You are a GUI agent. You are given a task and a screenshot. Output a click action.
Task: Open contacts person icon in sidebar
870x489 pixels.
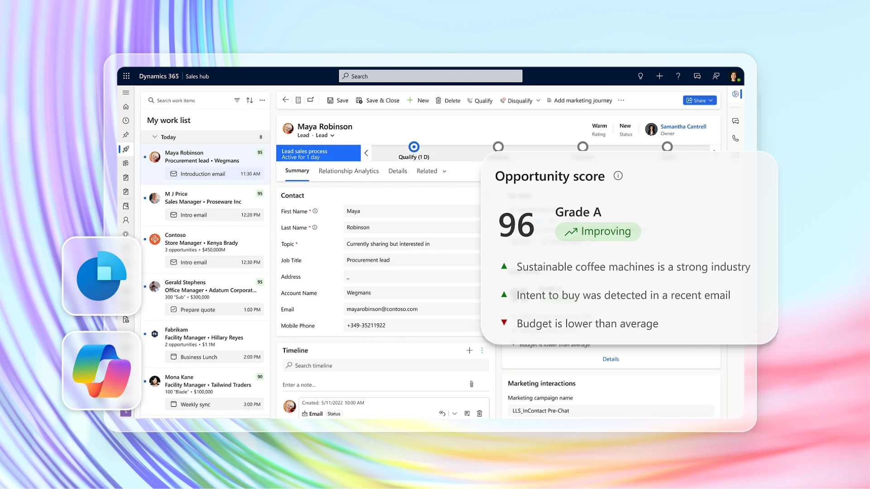tap(126, 220)
